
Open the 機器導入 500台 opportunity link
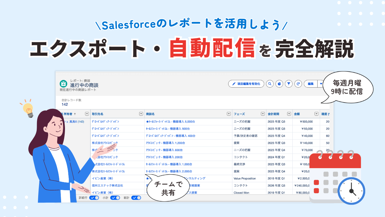168,129
